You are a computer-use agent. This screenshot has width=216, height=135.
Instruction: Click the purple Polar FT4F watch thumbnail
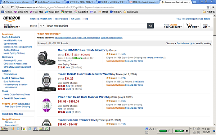click(46, 105)
